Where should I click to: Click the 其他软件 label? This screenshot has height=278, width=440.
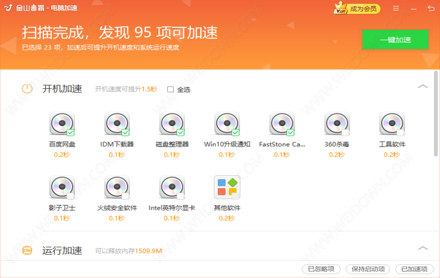tap(227, 208)
